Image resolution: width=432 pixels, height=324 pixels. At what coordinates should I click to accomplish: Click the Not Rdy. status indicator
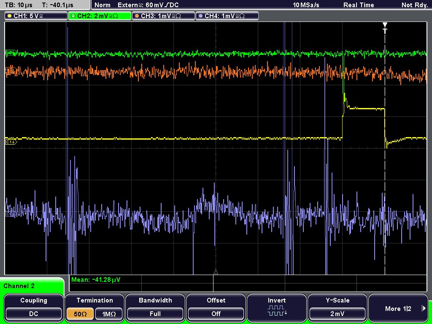pyautogui.click(x=415, y=5)
